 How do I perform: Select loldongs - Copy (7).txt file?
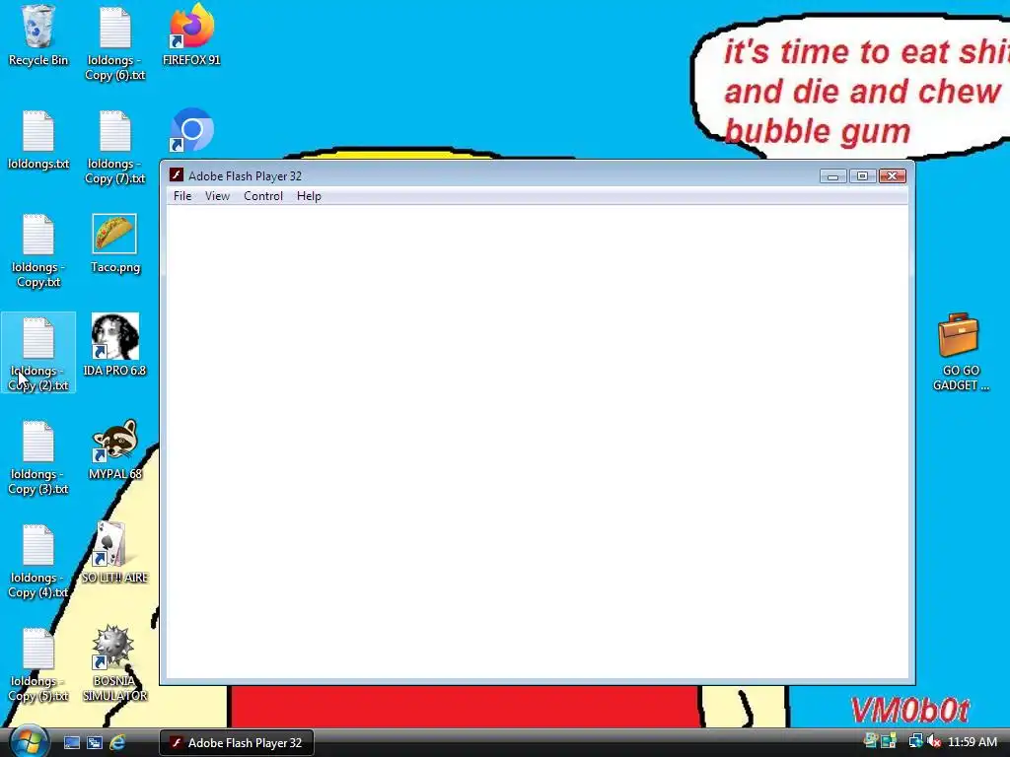click(x=115, y=147)
